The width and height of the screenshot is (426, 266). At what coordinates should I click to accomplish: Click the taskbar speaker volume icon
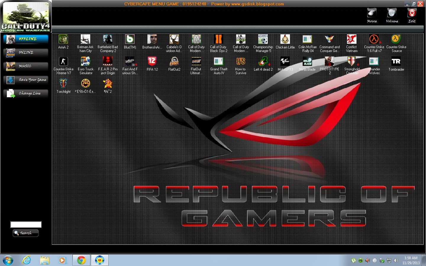pos(396,261)
